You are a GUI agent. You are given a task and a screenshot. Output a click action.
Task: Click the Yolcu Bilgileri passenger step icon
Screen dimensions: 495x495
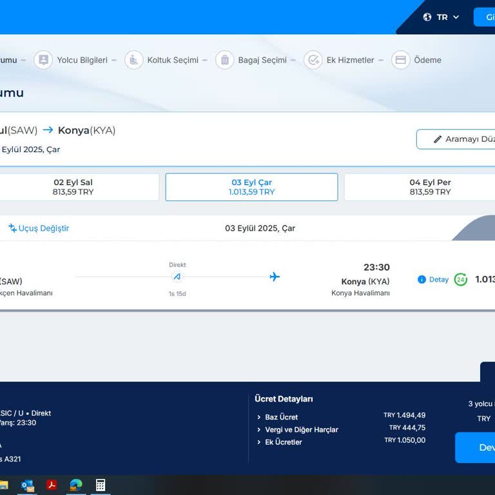(x=43, y=60)
